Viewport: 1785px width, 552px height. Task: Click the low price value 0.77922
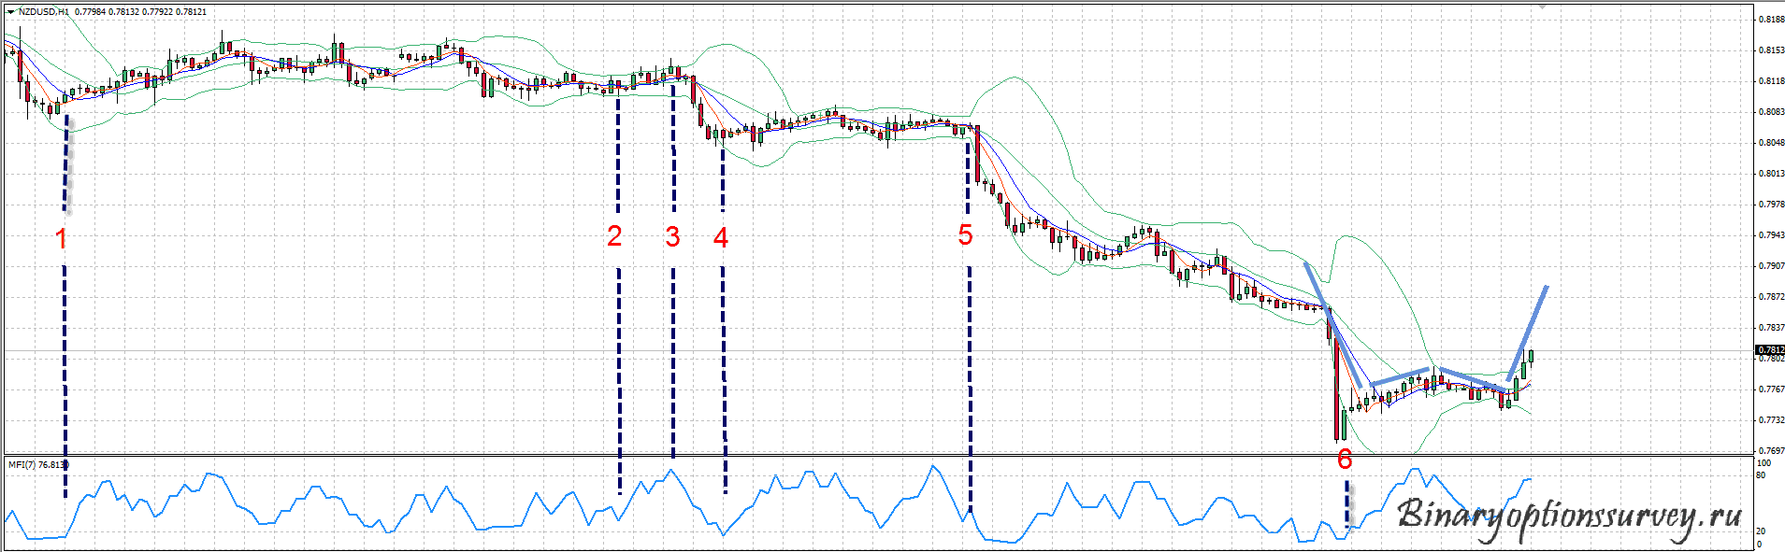point(157,12)
